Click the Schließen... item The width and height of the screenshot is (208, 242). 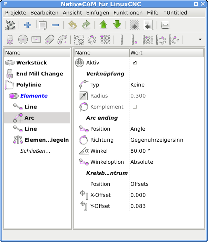tap(36, 151)
